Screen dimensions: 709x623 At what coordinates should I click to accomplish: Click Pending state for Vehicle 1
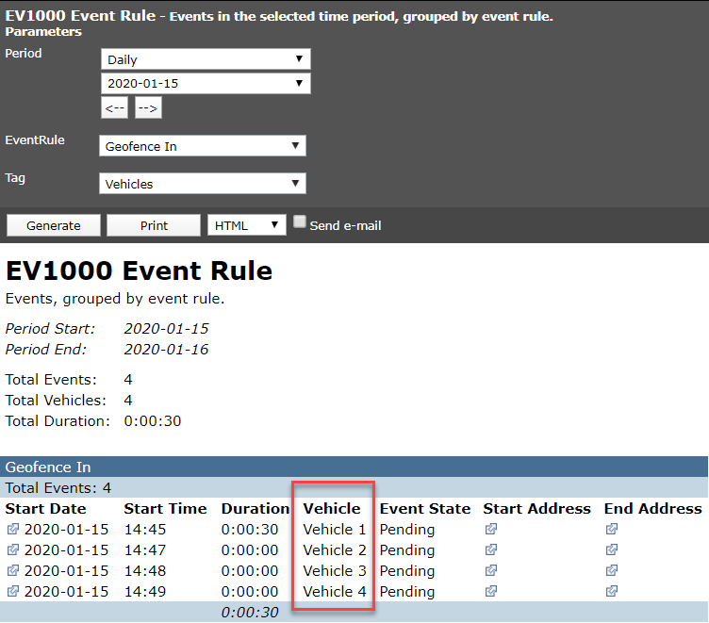(407, 529)
